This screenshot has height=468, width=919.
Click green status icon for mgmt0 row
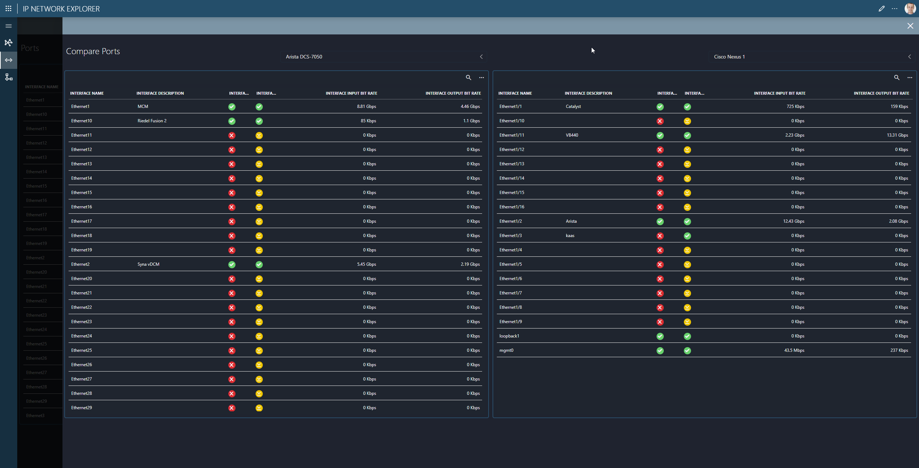[660, 351]
